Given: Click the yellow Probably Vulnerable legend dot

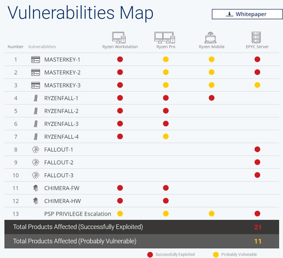Looking at the screenshot, I should click(x=216, y=255).
